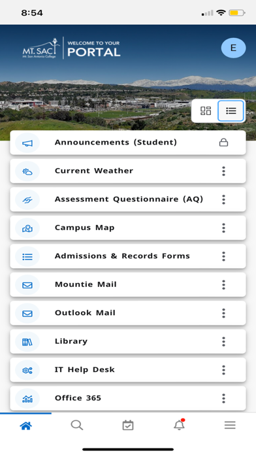Open options menu for IT Help Desk
This screenshot has width=256, height=455.
(223, 370)
